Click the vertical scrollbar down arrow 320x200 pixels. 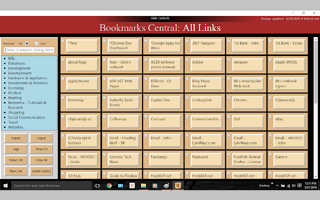pyautogui.click(x=315, y=176)
